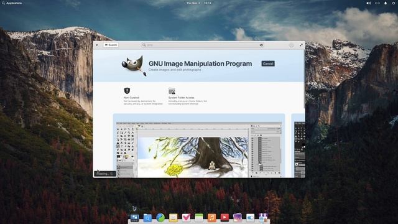Click the 'Non-Curated' label text
This screenshot has width=398, height=224.
pyautogui.click(x=131, y=98)
